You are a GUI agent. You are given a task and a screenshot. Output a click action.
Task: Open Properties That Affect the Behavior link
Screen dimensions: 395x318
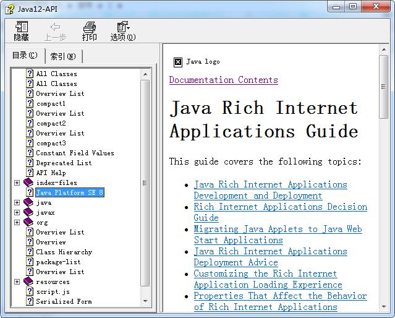point(280,301)
